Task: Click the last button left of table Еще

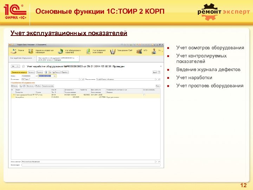Action: [x=48, y=86]
